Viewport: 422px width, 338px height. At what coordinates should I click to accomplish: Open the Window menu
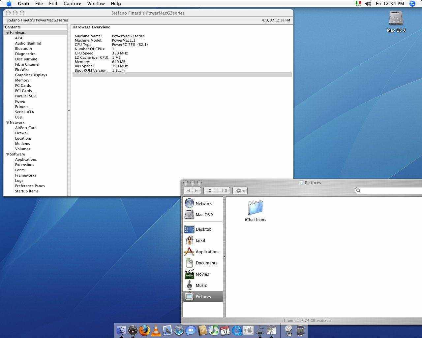(x=96, y=4)
